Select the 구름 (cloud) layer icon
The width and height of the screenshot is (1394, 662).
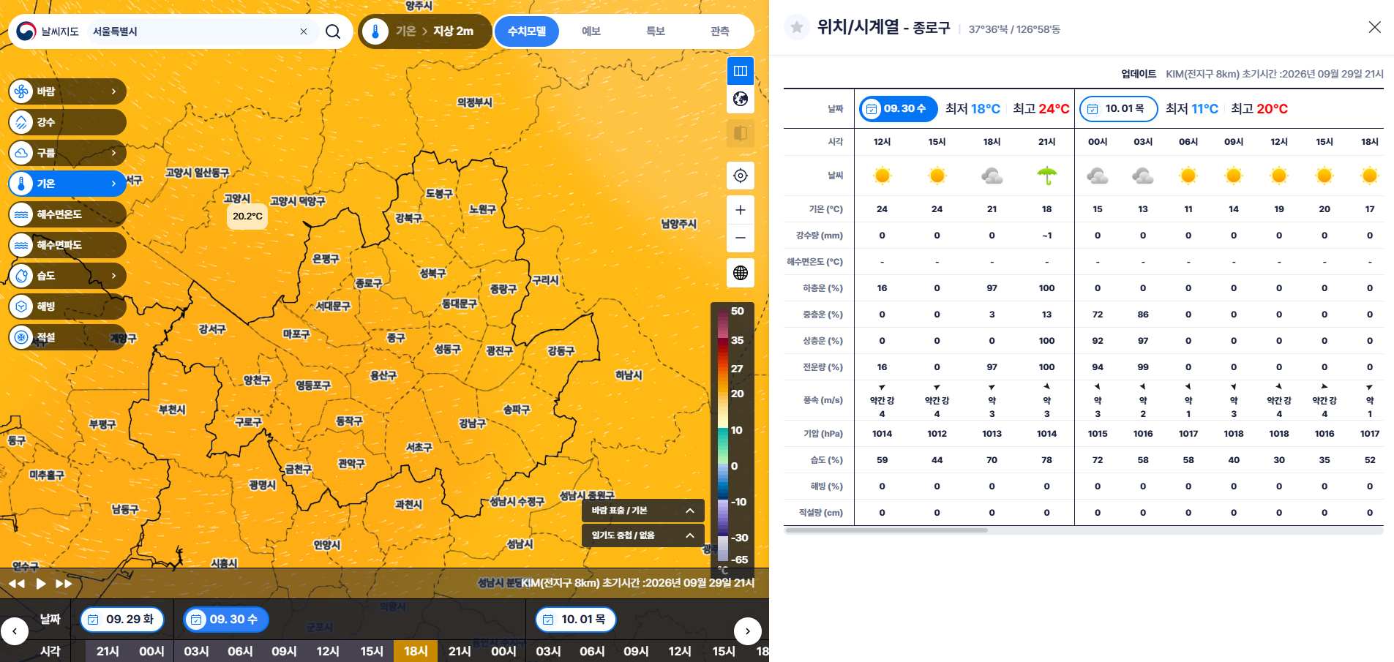click(22, 153)
